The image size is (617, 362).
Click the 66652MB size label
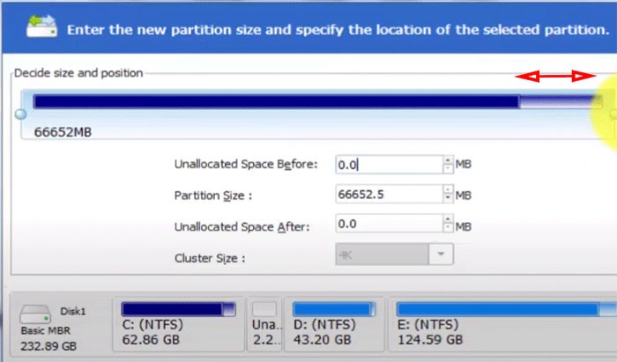[63, 132]
